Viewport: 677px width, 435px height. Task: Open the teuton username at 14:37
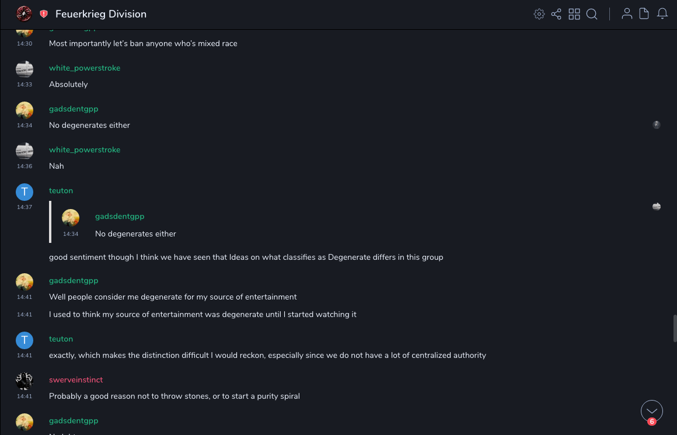point(61,191)
